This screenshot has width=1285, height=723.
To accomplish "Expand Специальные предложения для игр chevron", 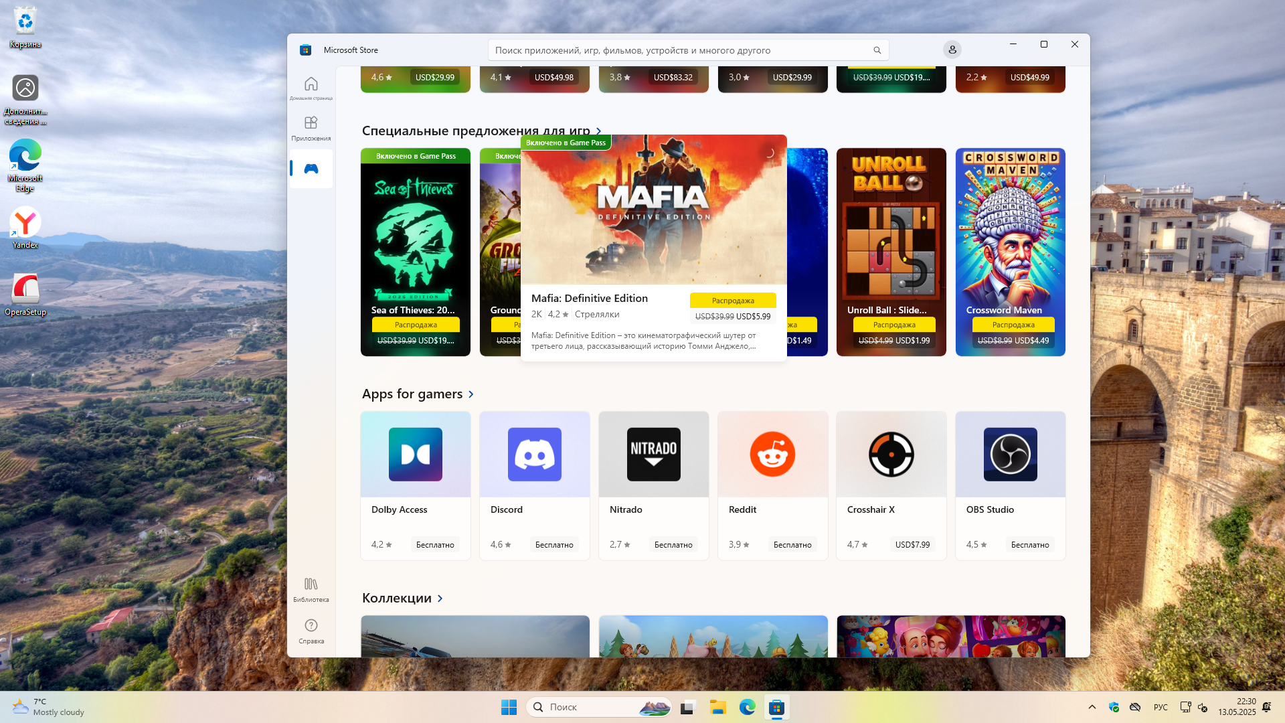I will [x=599, y=131].
